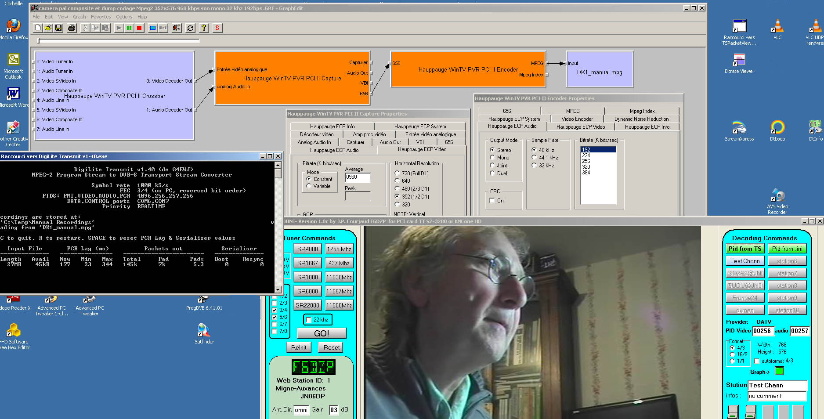Click the ReInit button
The width and height of the screenshot is (824, 419).
[x=299, y=347]
